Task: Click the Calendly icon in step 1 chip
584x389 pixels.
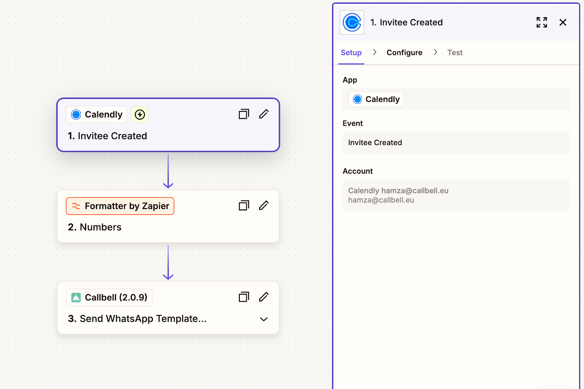Action: click(x=76, y=115)
